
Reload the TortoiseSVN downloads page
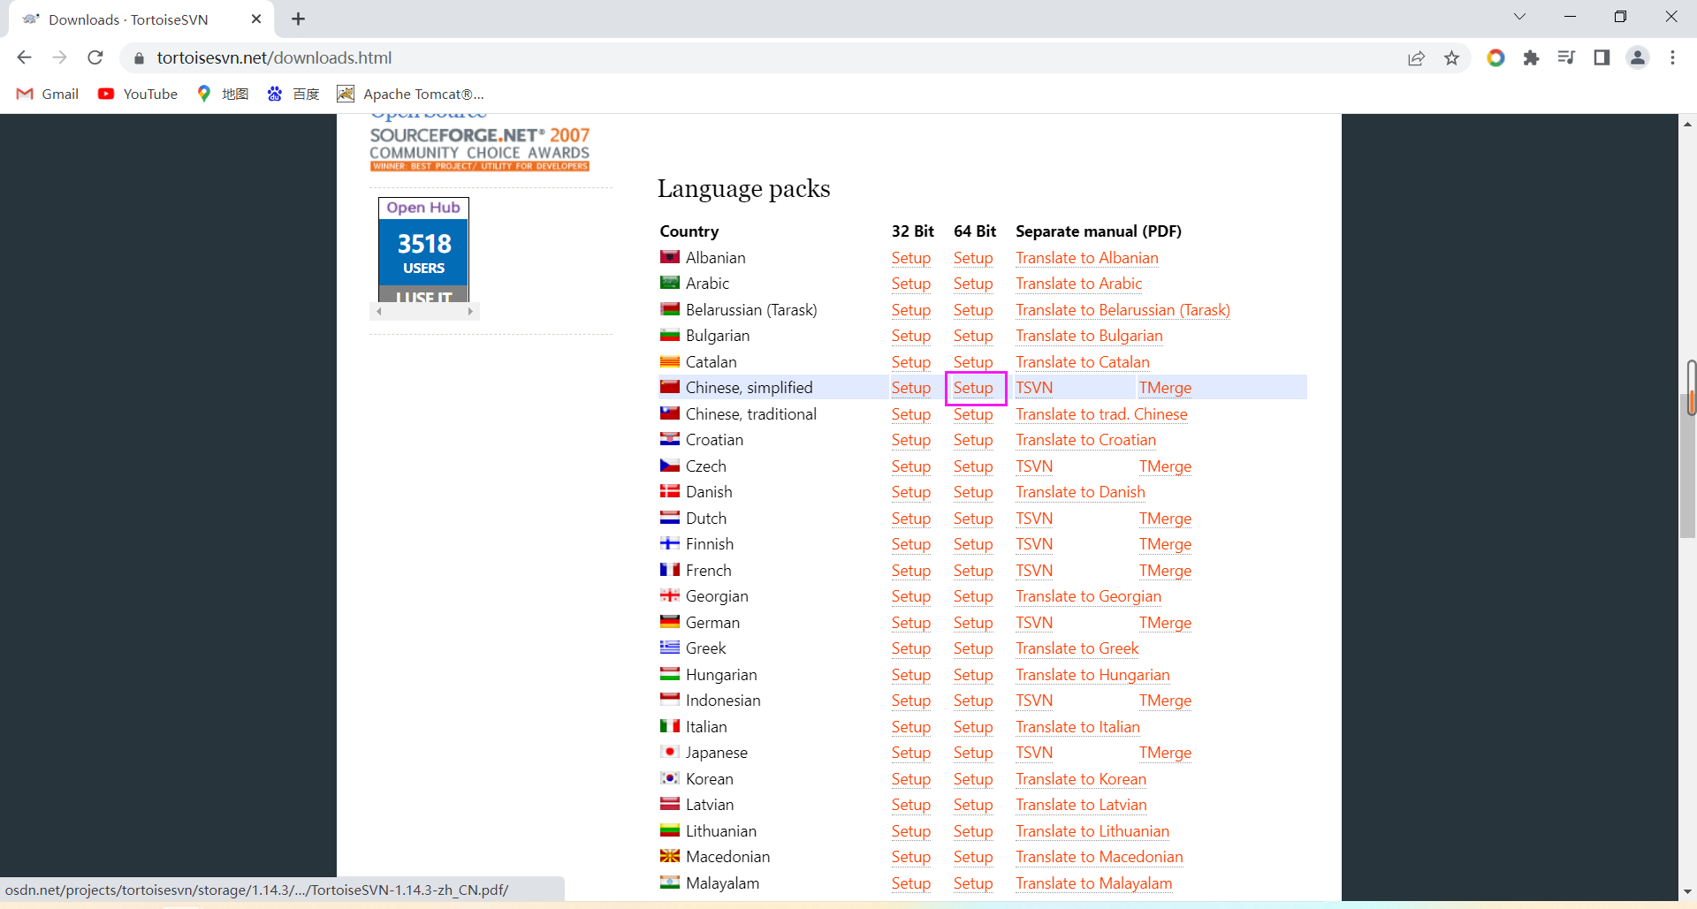95,57
